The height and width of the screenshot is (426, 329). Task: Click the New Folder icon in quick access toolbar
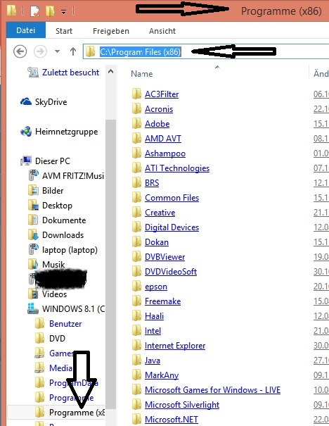click(x=50, y=11)
